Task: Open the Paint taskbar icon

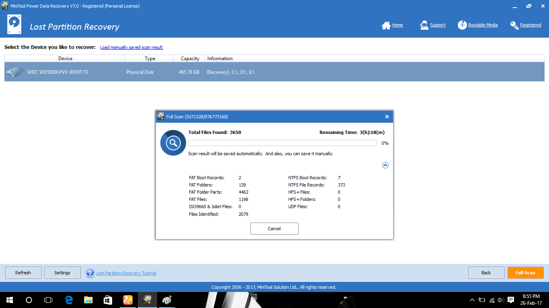Action: (166, 300)
